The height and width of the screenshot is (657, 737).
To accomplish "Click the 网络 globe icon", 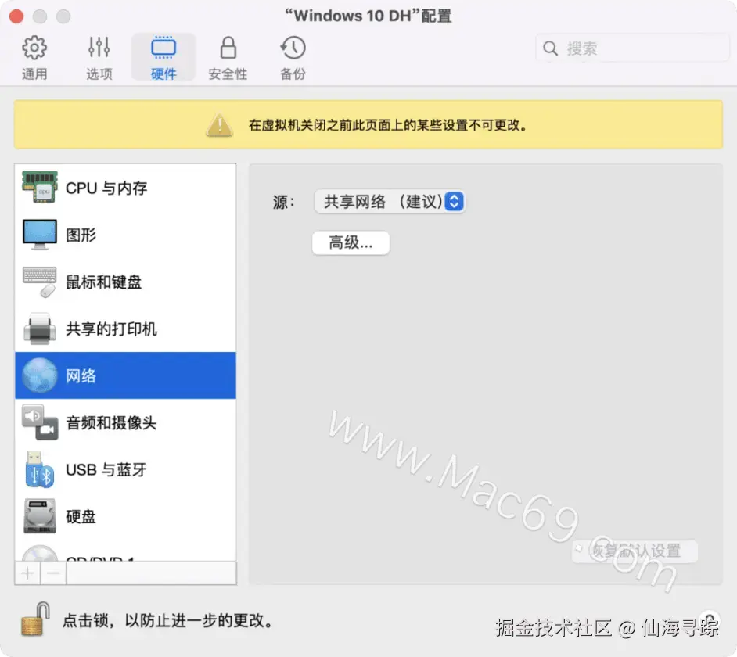I will pos(40,375).
